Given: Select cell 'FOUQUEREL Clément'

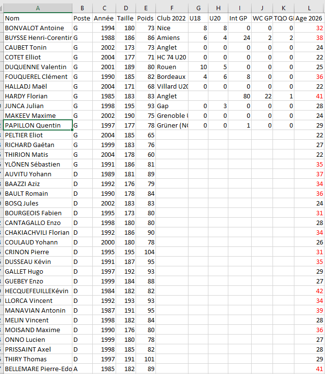Looking at the screenshot, I should tap(38, 76).
